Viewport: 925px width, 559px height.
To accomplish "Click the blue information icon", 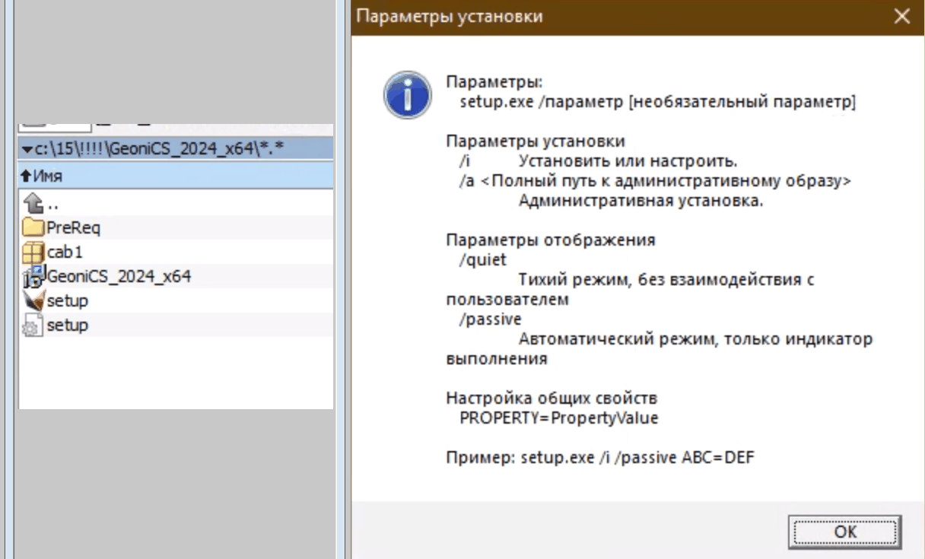I will (407, 95).
